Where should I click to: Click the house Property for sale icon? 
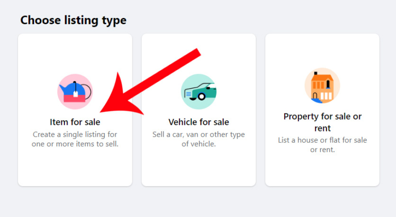(x=322, y=86)
